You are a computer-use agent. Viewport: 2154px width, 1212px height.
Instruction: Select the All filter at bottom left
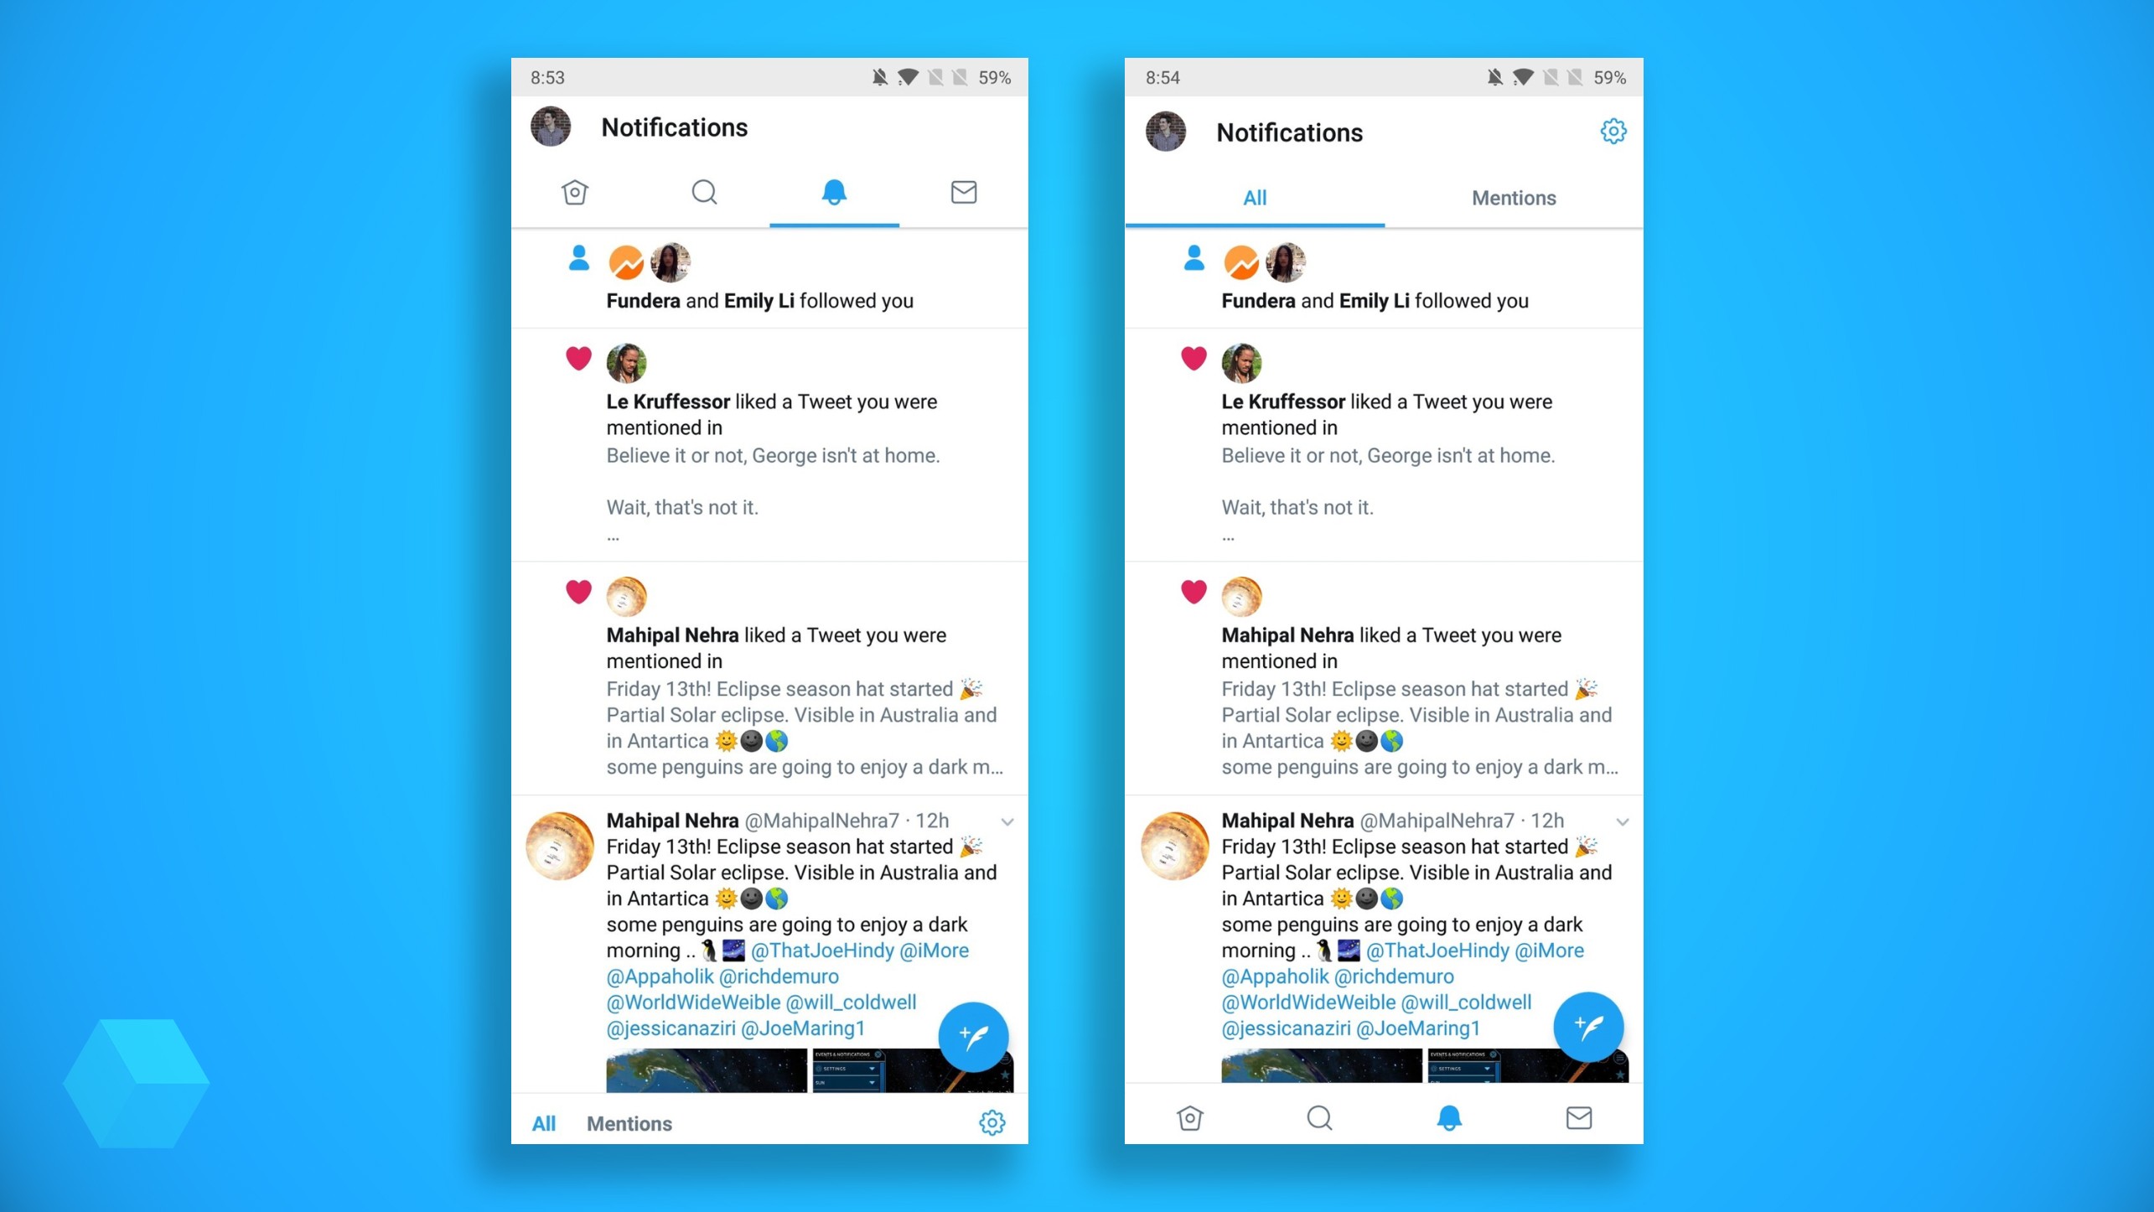click(x=541, y=1121)
